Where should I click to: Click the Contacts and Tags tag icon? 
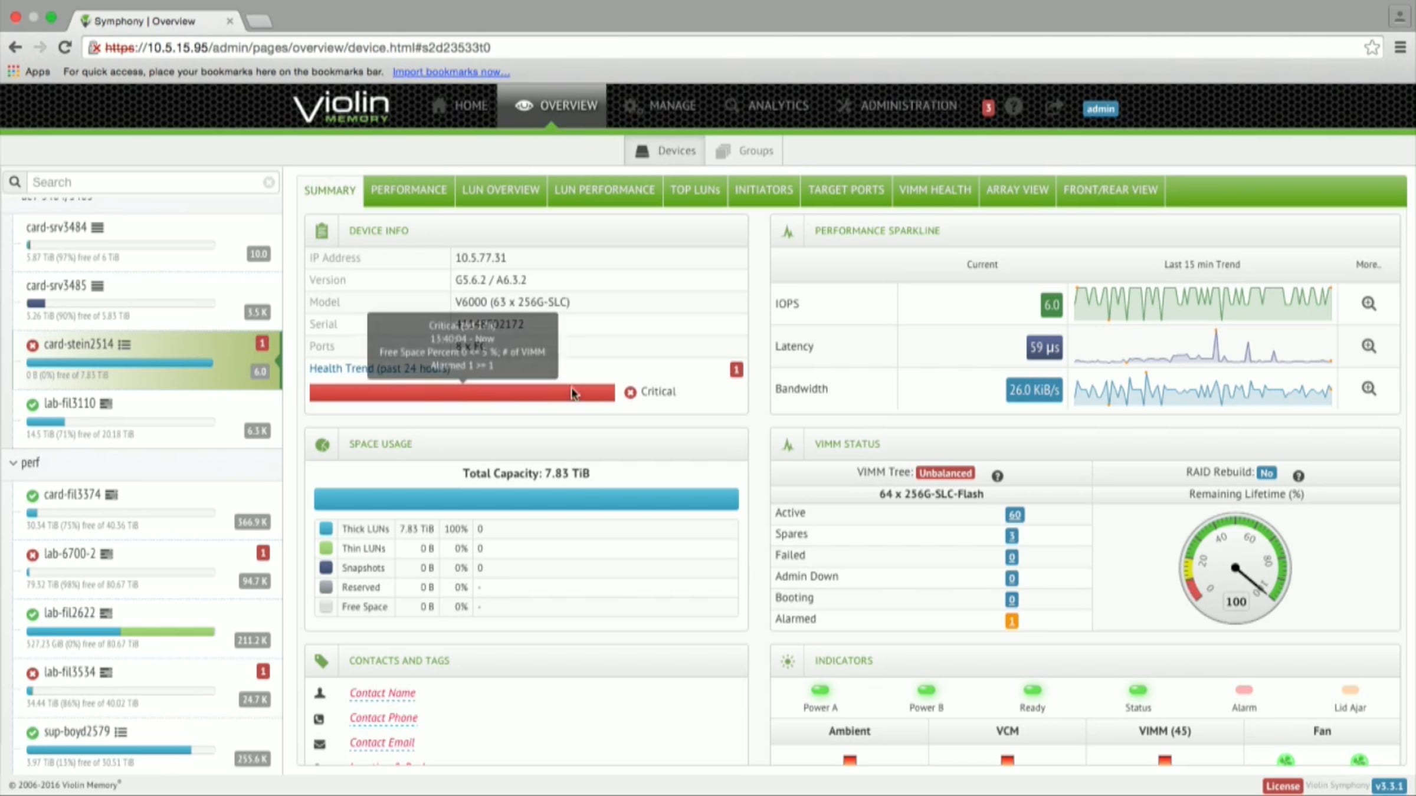click(x=322, y=661)
